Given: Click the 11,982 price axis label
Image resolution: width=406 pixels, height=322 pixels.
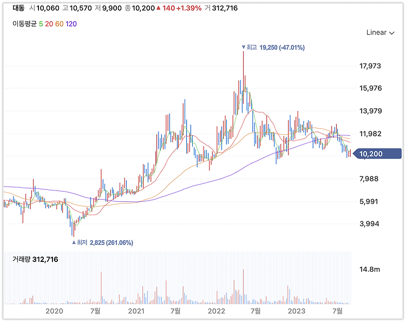Looking at the screenshot, I should [x=370, y=134].
